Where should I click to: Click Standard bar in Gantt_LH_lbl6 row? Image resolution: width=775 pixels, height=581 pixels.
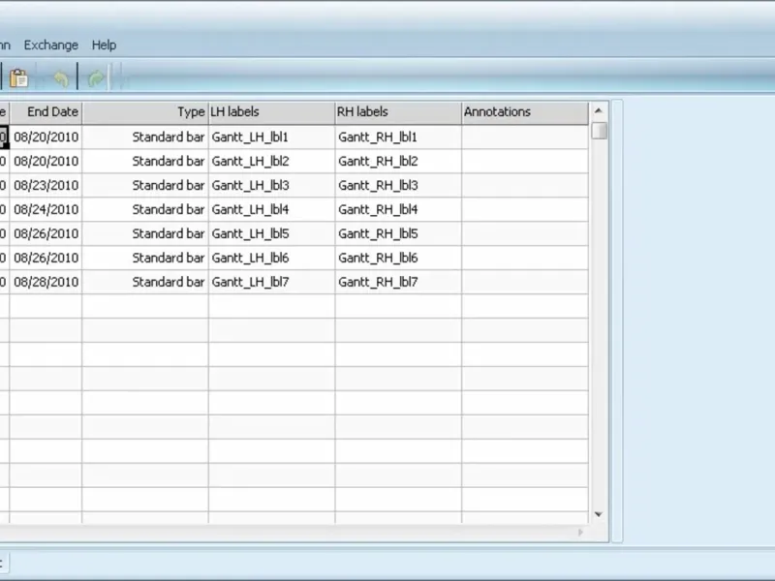pyautogui.click(x=145, y=258)
